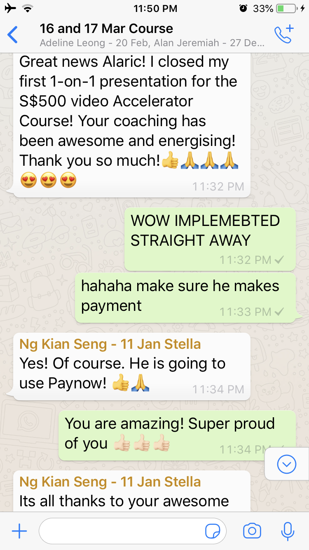Image resolution: width=309 pixels, height=550 pixels.
Task: Open attachments with the plus icon
Action: pos(19,531)
